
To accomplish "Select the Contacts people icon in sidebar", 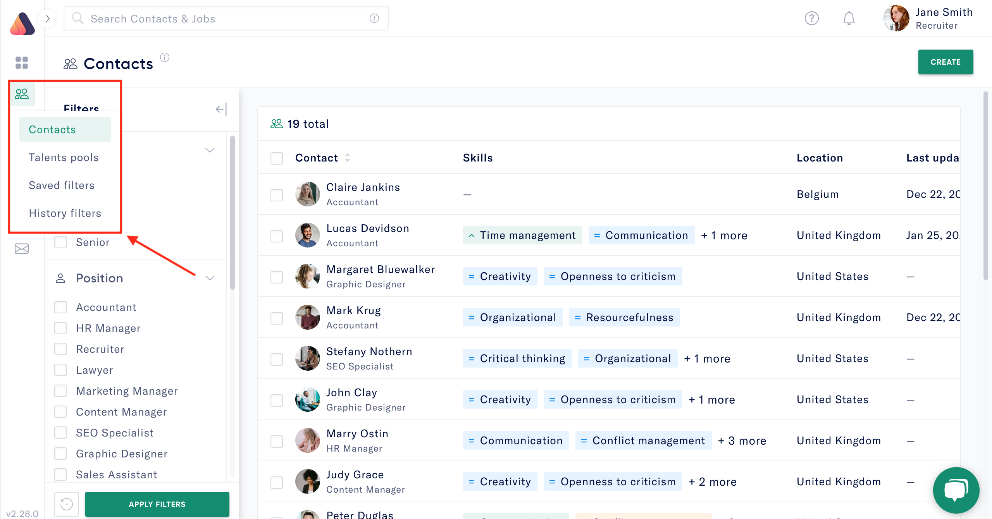I will [x=22, y=93].
